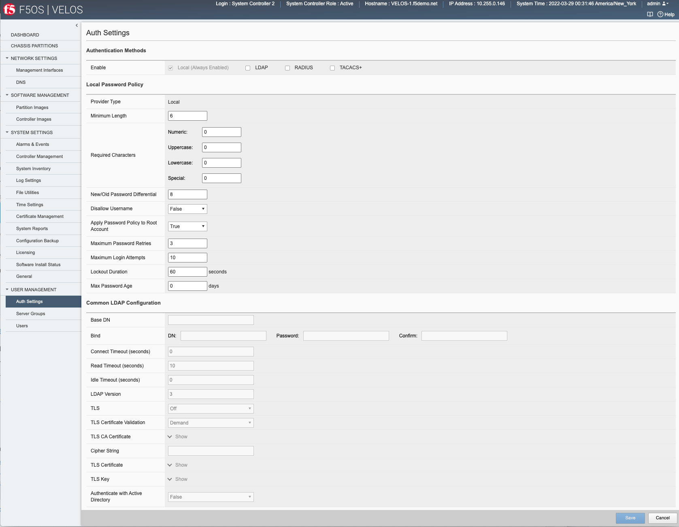Navigate to Server Groups page
679x527 pixels.
[30, 314]
